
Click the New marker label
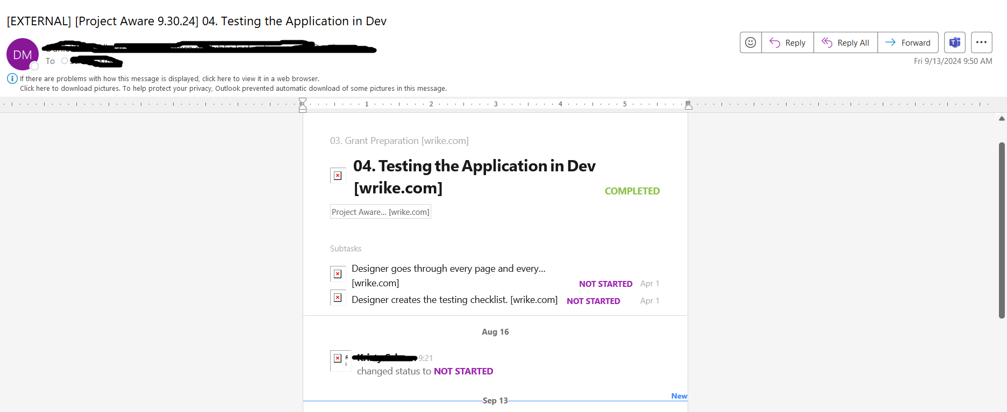[679, 396]
